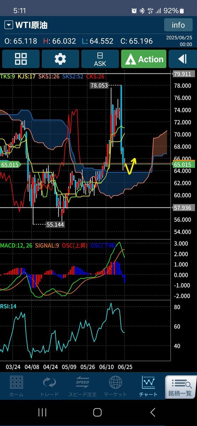Image resolution: width=197 pixels, height=426 pixels.
Task: Tap the 78.053 high price label
Action: (99, 86)
